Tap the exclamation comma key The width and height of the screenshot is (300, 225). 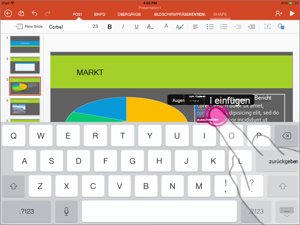click(x=226, y=186)
